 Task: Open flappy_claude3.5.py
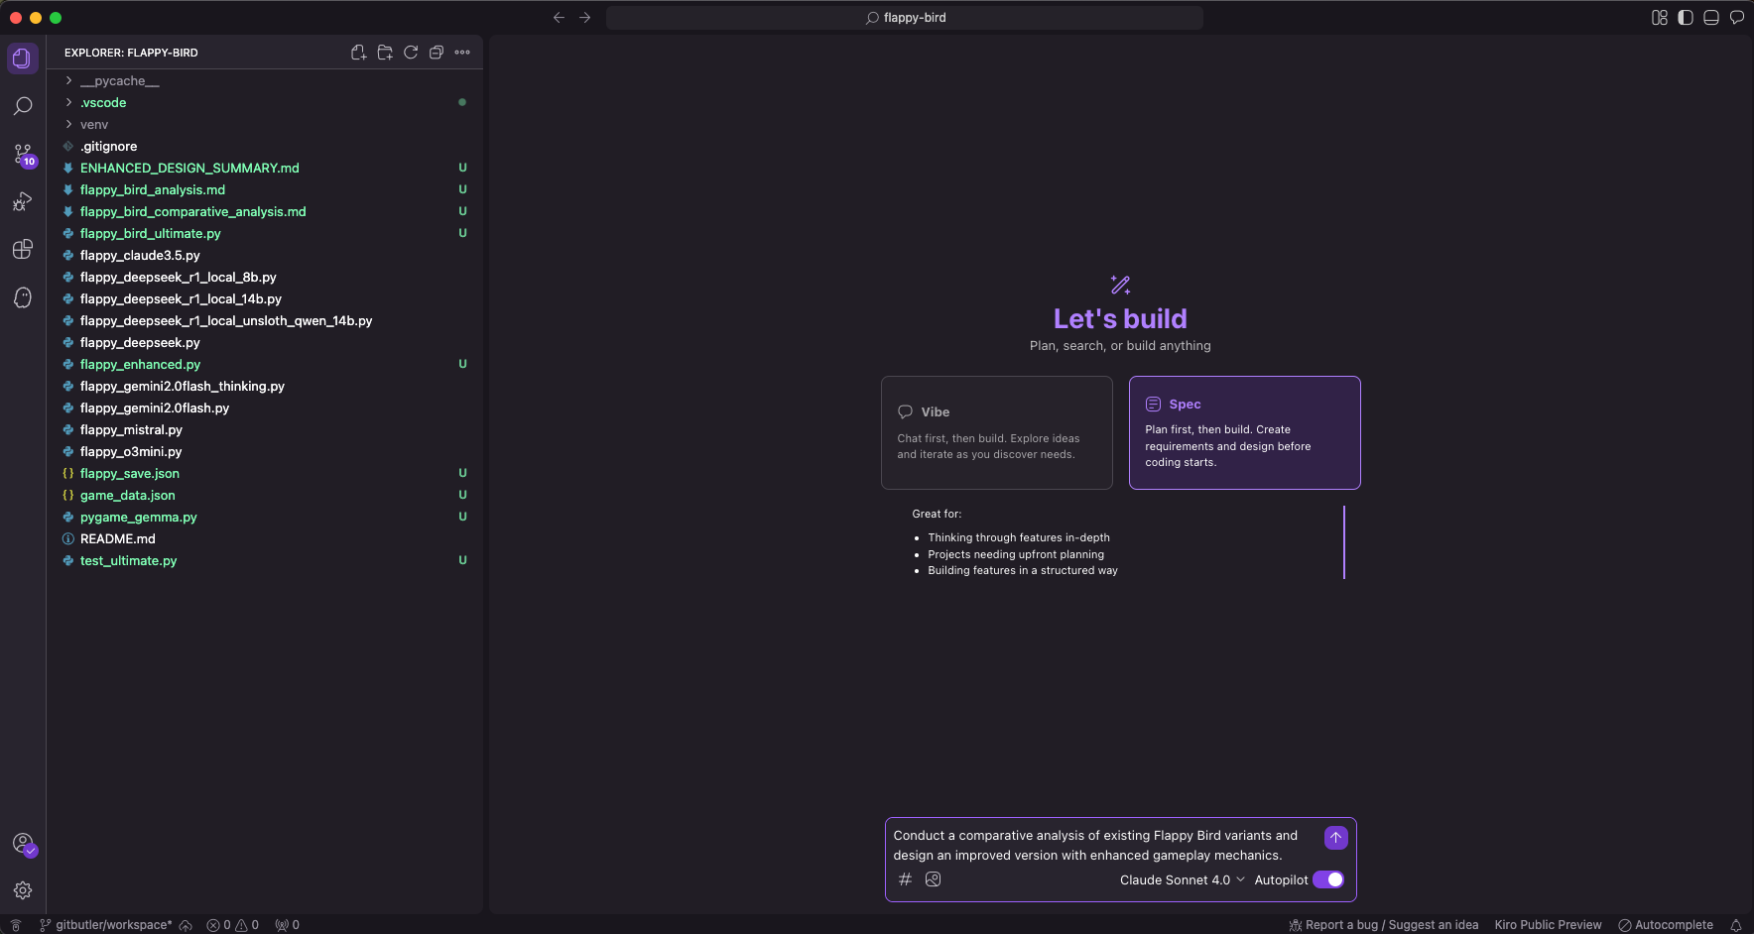click(x=265, y=256)
